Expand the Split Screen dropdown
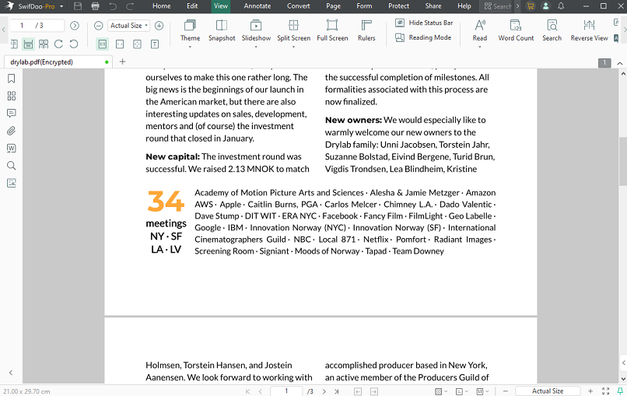627x396 pixels. tap(293, 47)
